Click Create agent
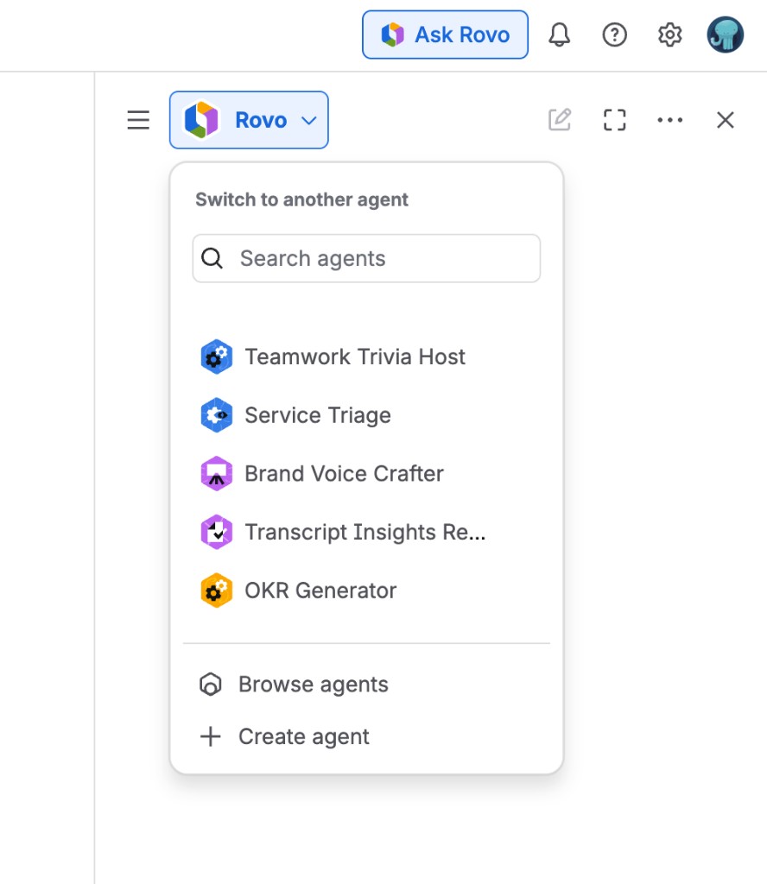This screenshot has height=884, width=767. pyautogui.click(x=366, y=736)
